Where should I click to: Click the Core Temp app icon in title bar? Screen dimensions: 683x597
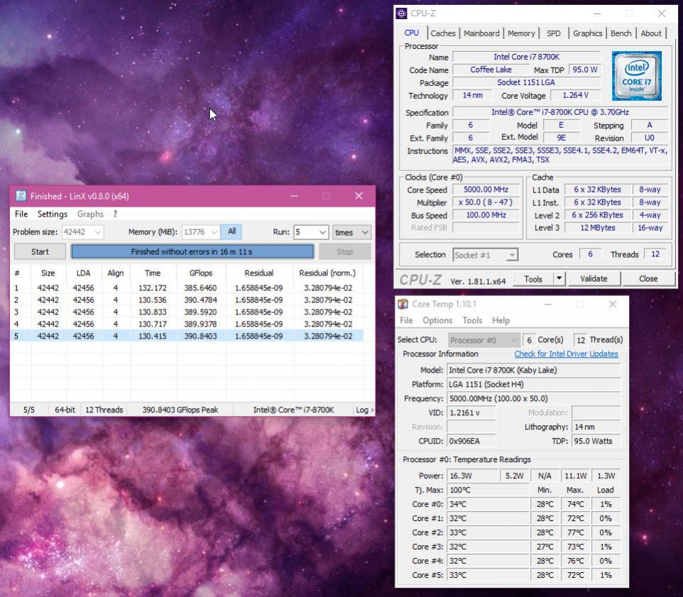pyautogui.click(x=403, y=304)
